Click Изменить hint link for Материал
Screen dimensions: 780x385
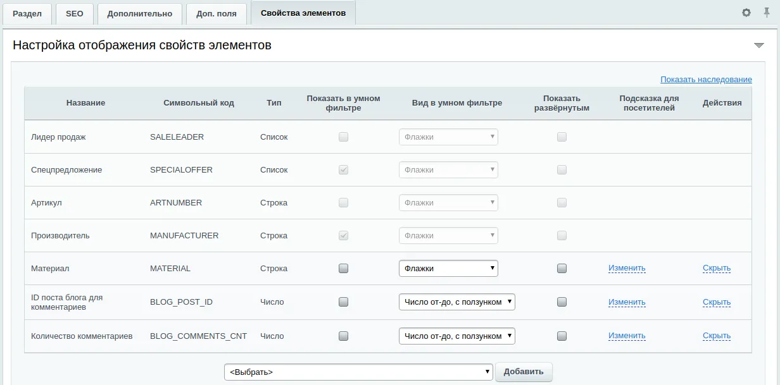pos(627,268)
